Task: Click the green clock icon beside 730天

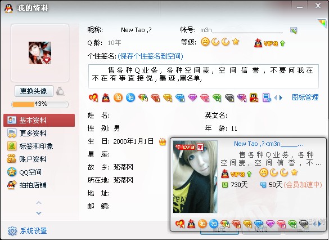Action: [x=225, y=185]
